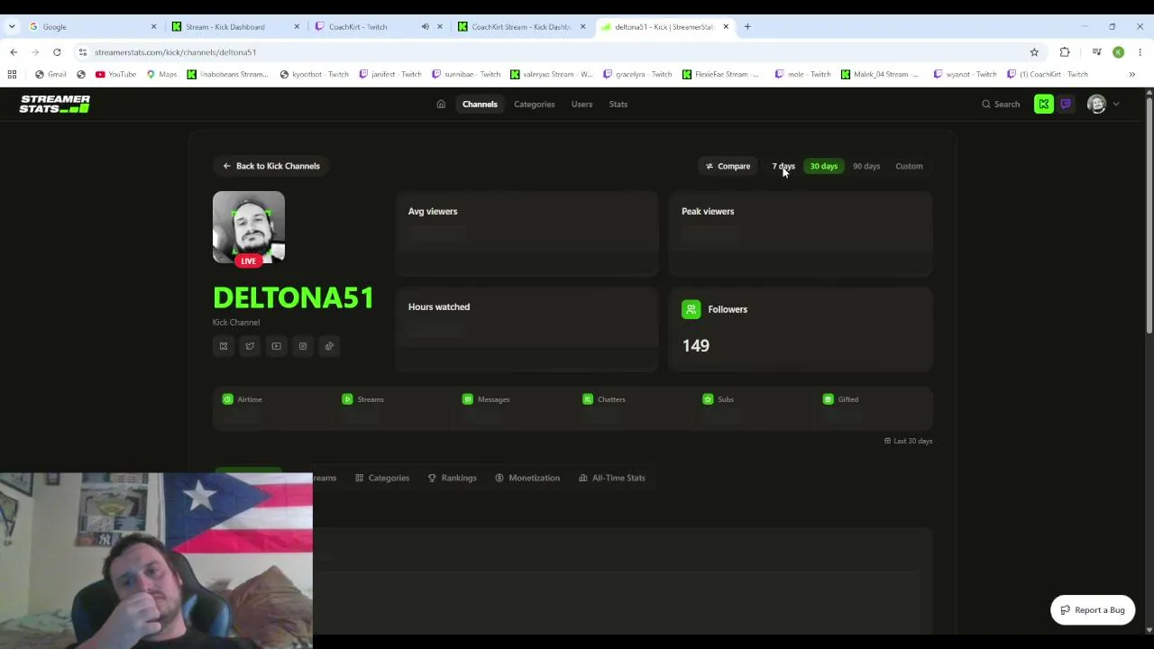The width and height of the screenshot is (1154, 649).
Task: Open the Search button in the header
Action: click(x=1001, y=105)
